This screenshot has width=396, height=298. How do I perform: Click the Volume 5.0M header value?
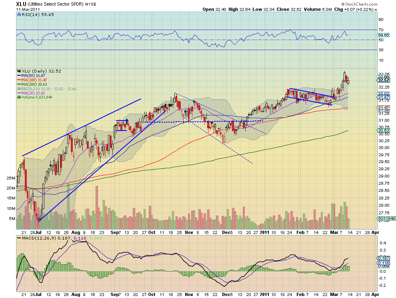coord(318,9)
